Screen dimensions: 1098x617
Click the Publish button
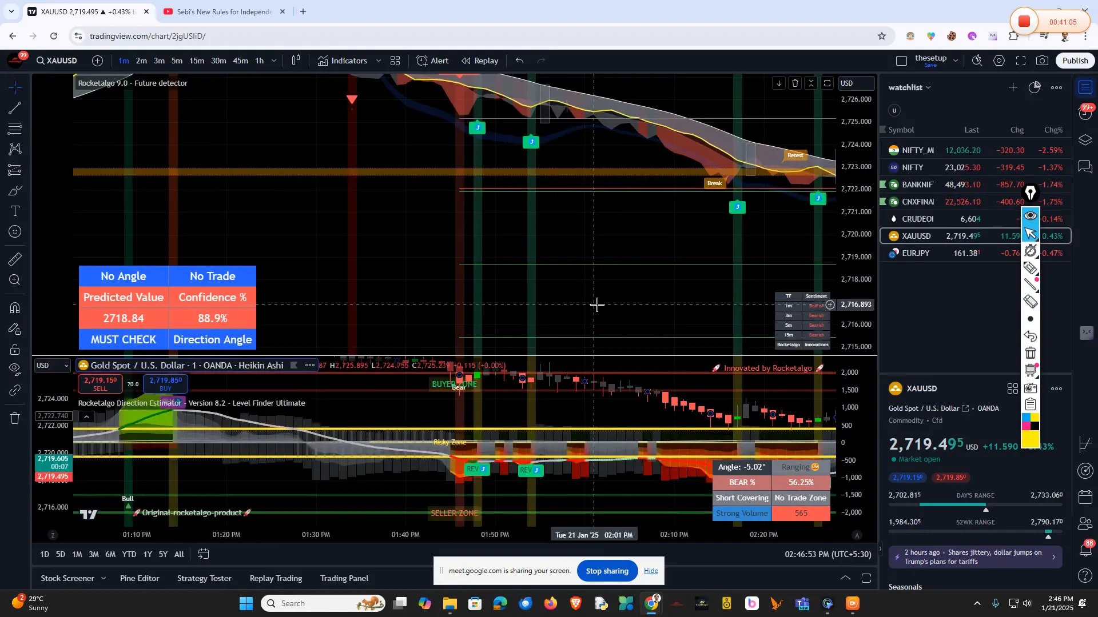1075,61
